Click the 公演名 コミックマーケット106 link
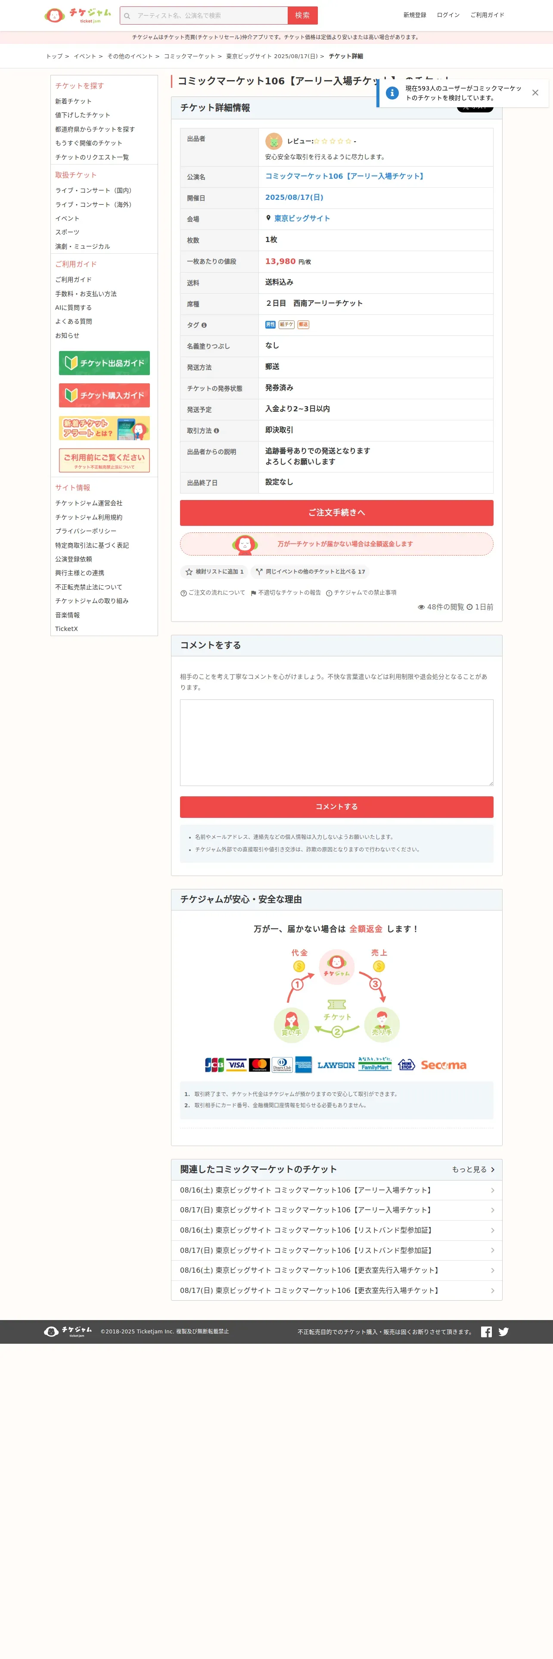The height and width of the screenshot is (1659, 553). click(346, 177)
